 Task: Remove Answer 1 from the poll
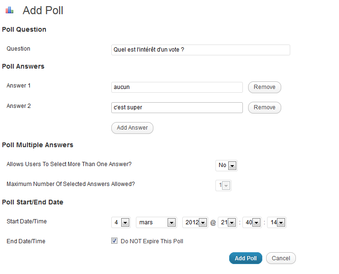[x=264, y=87]
